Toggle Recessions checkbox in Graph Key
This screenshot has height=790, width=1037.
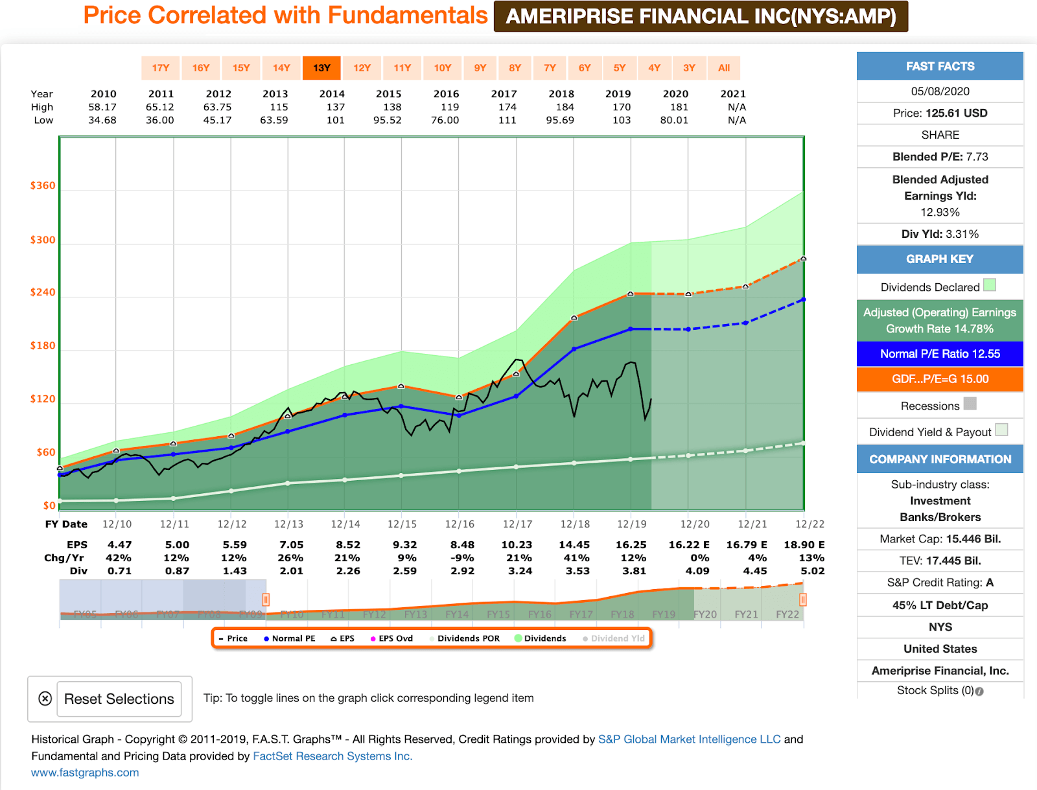(x=970, y=404)
